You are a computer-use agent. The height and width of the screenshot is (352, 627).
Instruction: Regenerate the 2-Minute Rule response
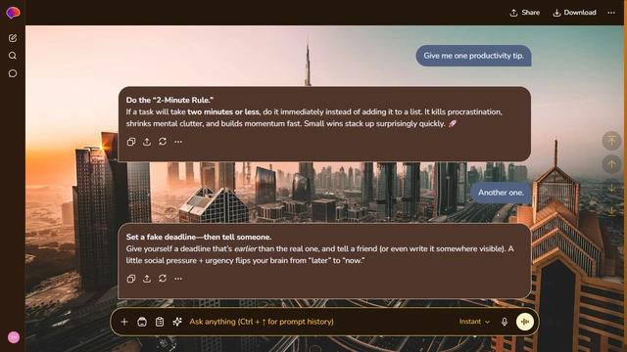point(163,141)
